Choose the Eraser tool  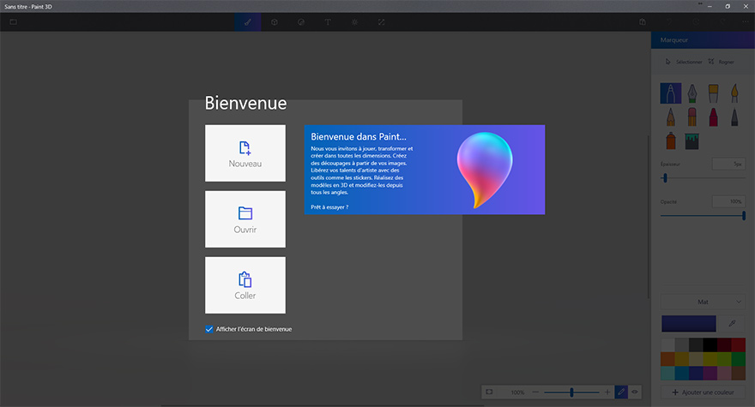tap(692, 117)
